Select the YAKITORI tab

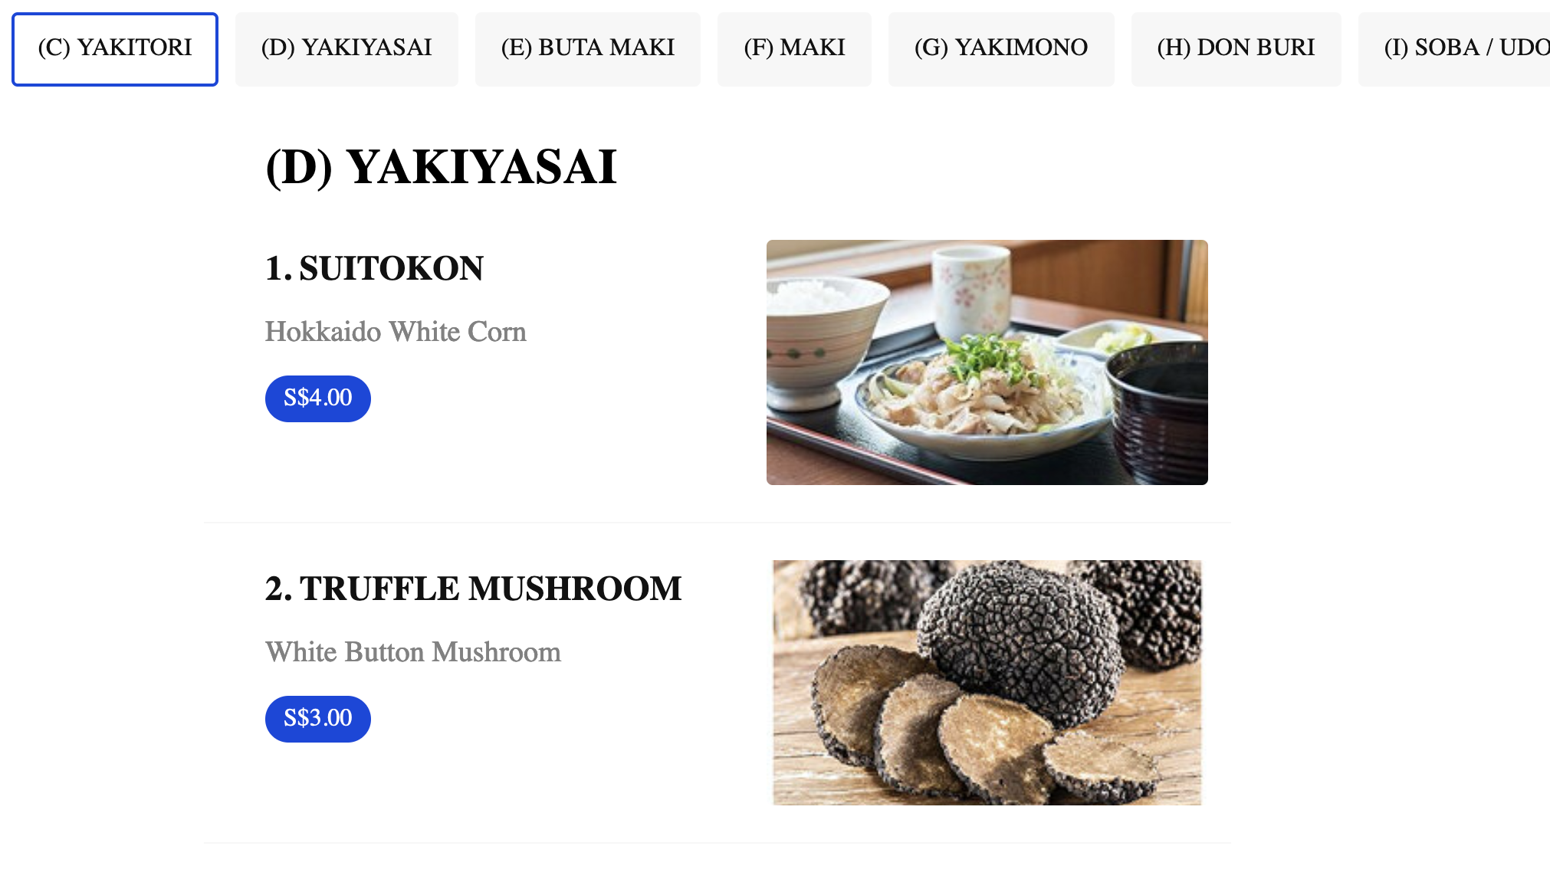click(115, 47)
